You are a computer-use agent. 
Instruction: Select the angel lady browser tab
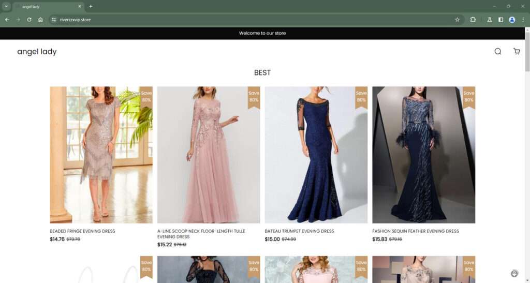click(49, 6)
